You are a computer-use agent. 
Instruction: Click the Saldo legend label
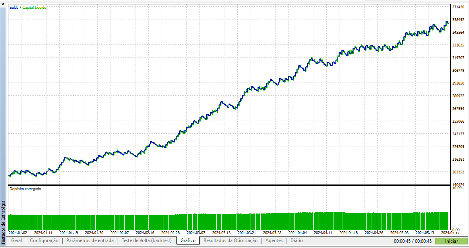tap(15, 8)
